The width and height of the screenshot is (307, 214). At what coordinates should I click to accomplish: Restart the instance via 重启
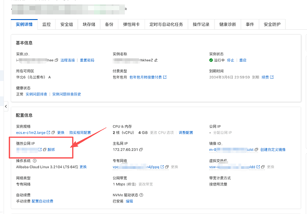pos(243,60)
